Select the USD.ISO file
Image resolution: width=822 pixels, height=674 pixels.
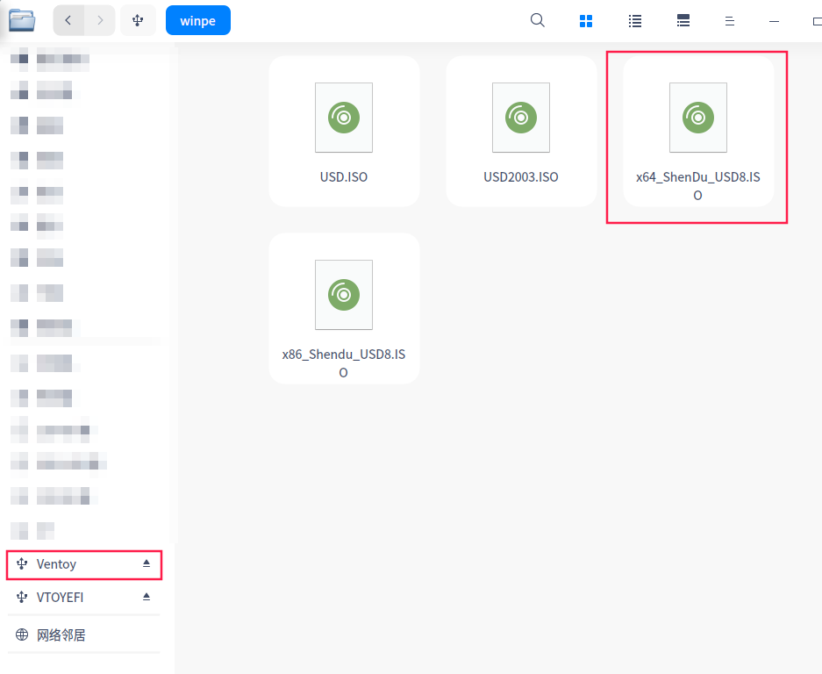coord(344,132)
